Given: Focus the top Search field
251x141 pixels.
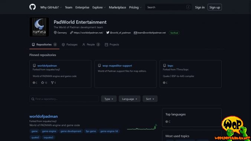Looking at the screenshot, I should [168, 7].
